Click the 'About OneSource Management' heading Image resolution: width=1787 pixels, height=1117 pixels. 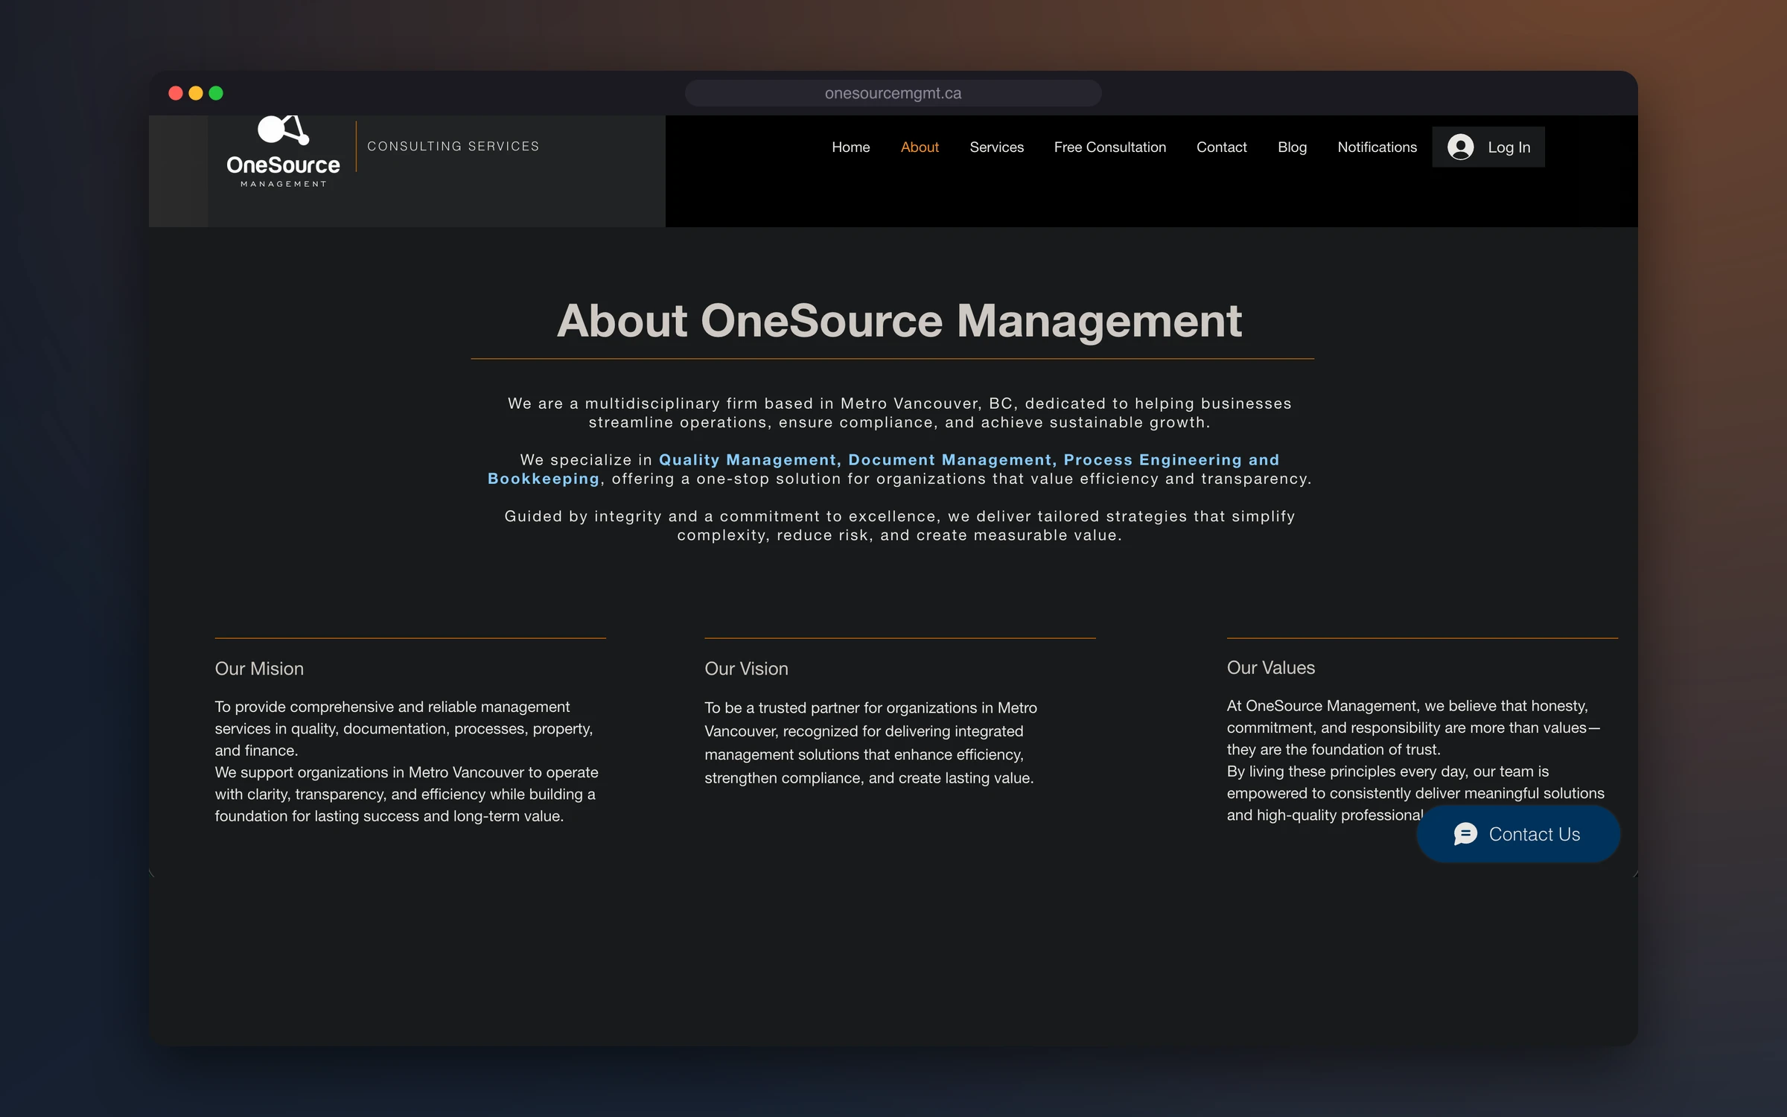[899, 321]
